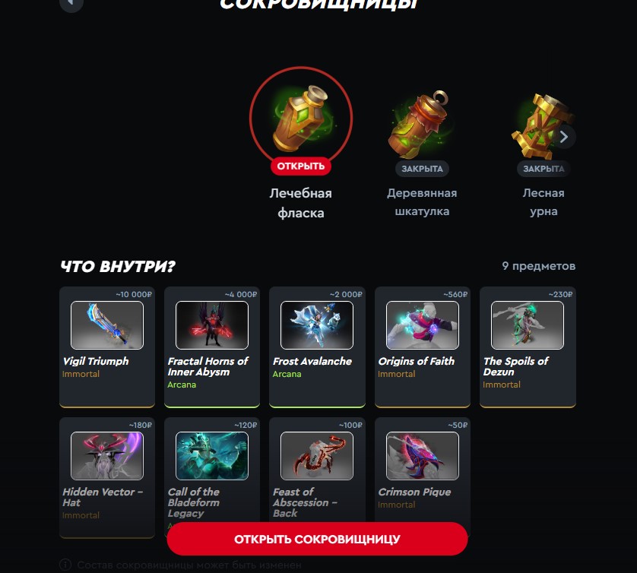Click the back arrow at top left
This screenshot has width=637, height=573.
coord(71,3)
